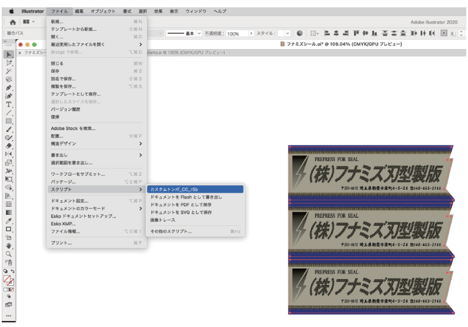Viewport: 468px width, 327px height.
Task: Open the Align To options dropdown
Action: [314, 33]
